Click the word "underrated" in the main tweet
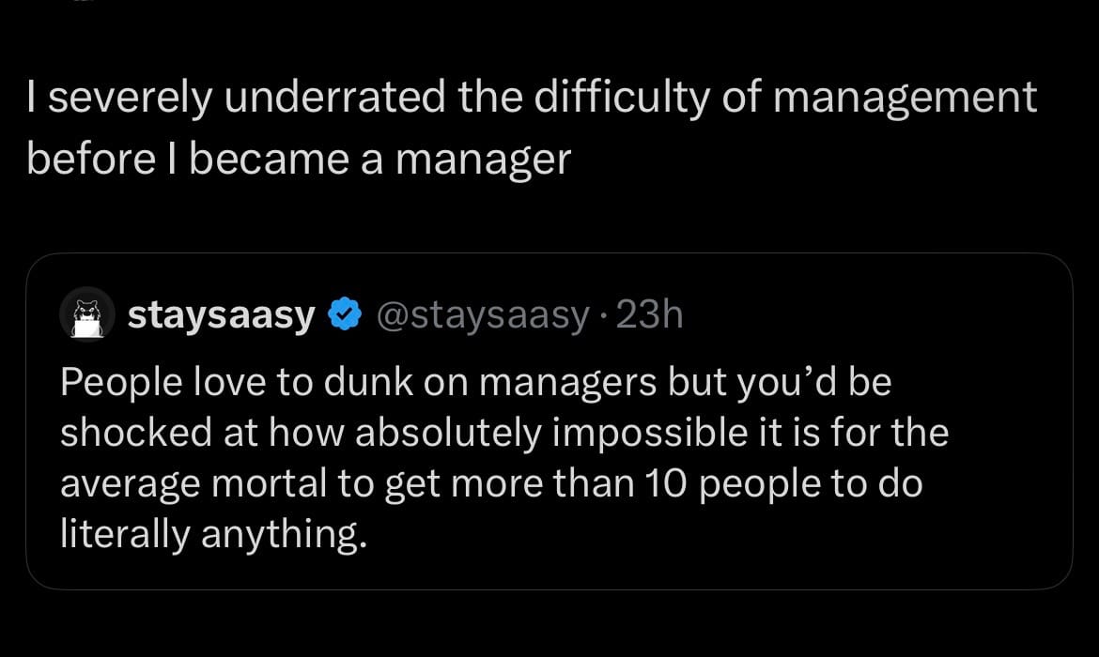This screenshot has width=1099, height=657. click(x=341, y=98)
